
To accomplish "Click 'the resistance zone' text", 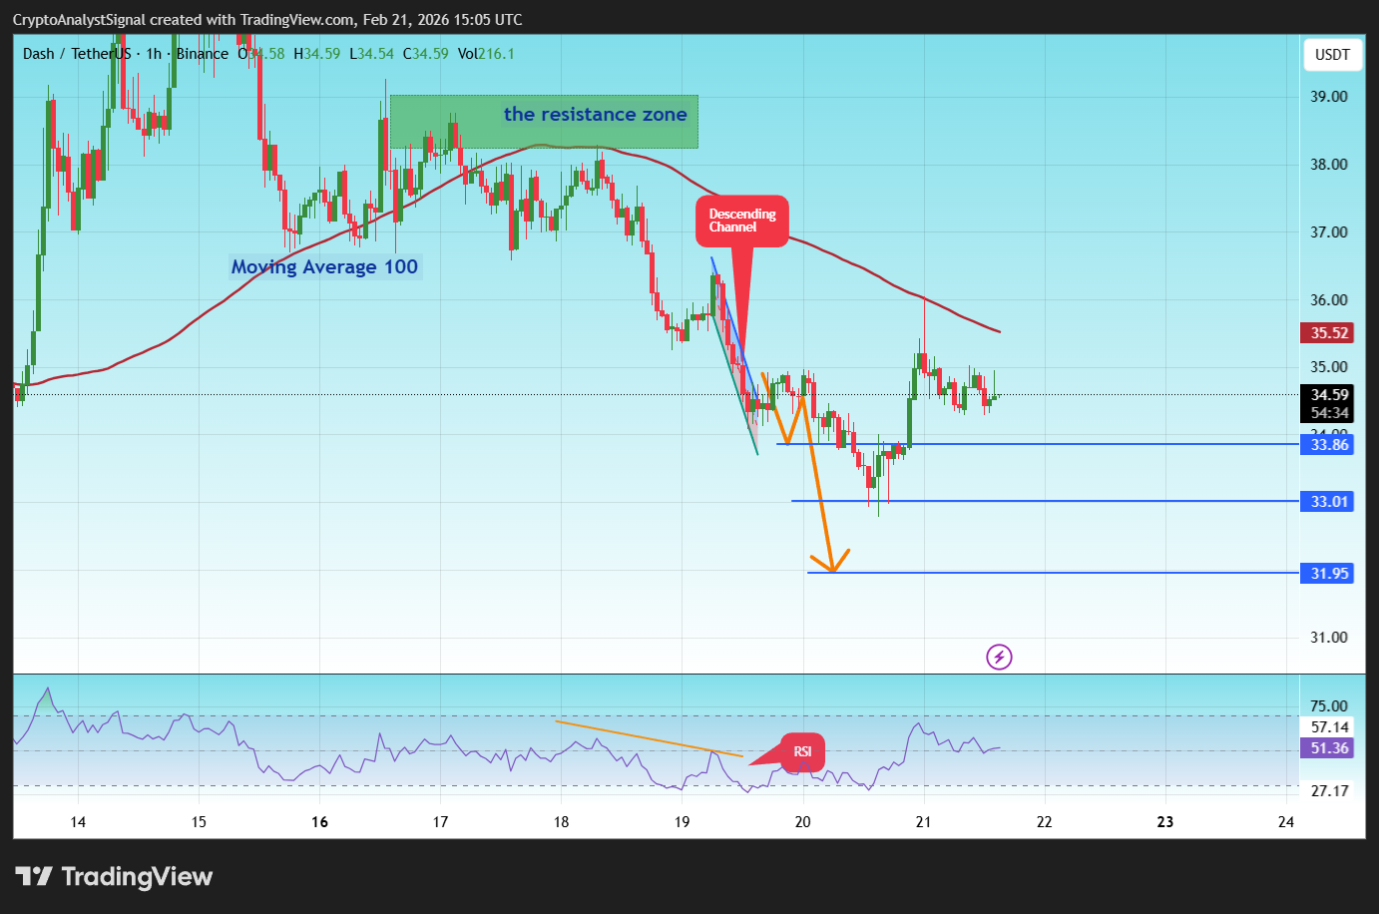I will coord(595,115).
